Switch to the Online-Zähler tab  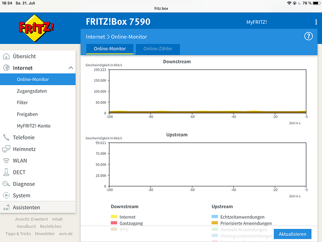point(158,49)
